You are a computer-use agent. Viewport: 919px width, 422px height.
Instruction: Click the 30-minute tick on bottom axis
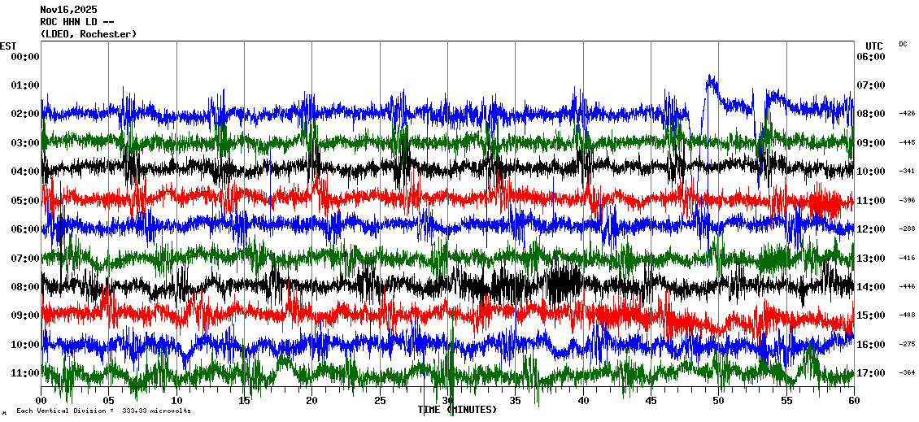[x=448, y=401]
